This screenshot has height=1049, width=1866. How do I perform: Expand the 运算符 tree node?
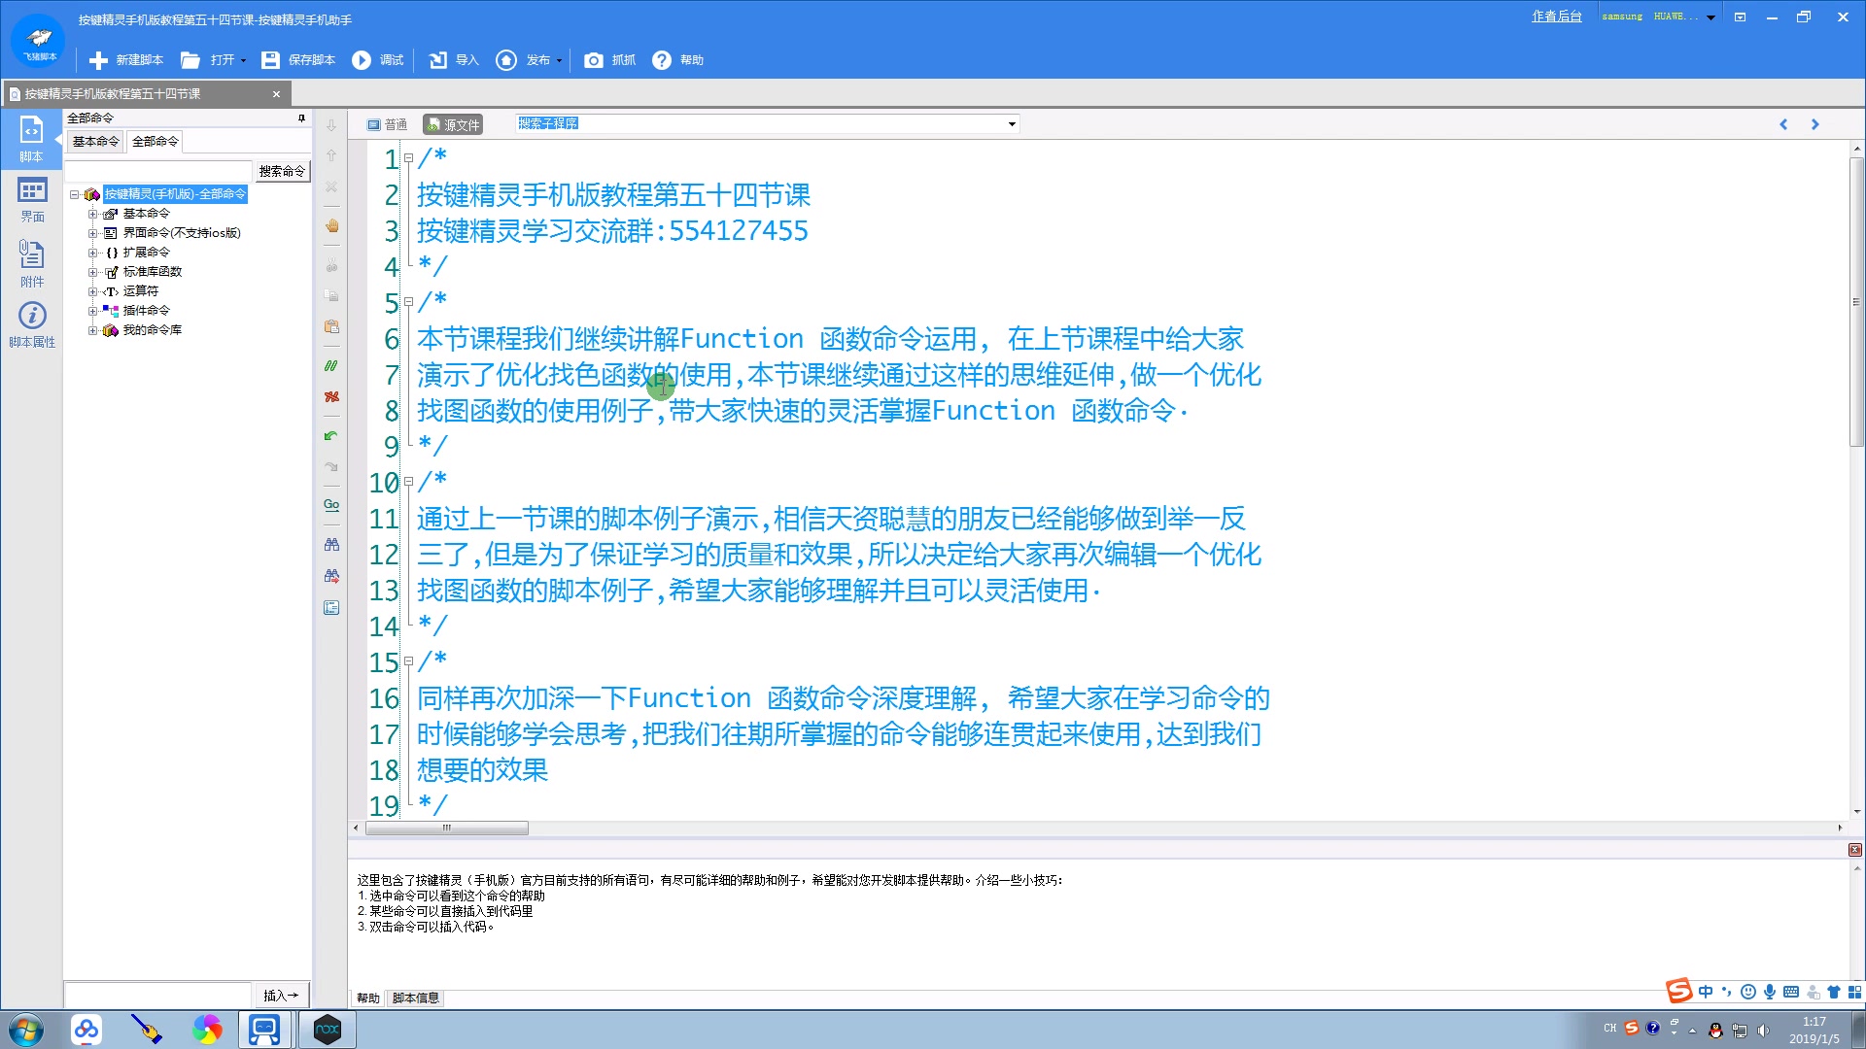coord(92,291)
